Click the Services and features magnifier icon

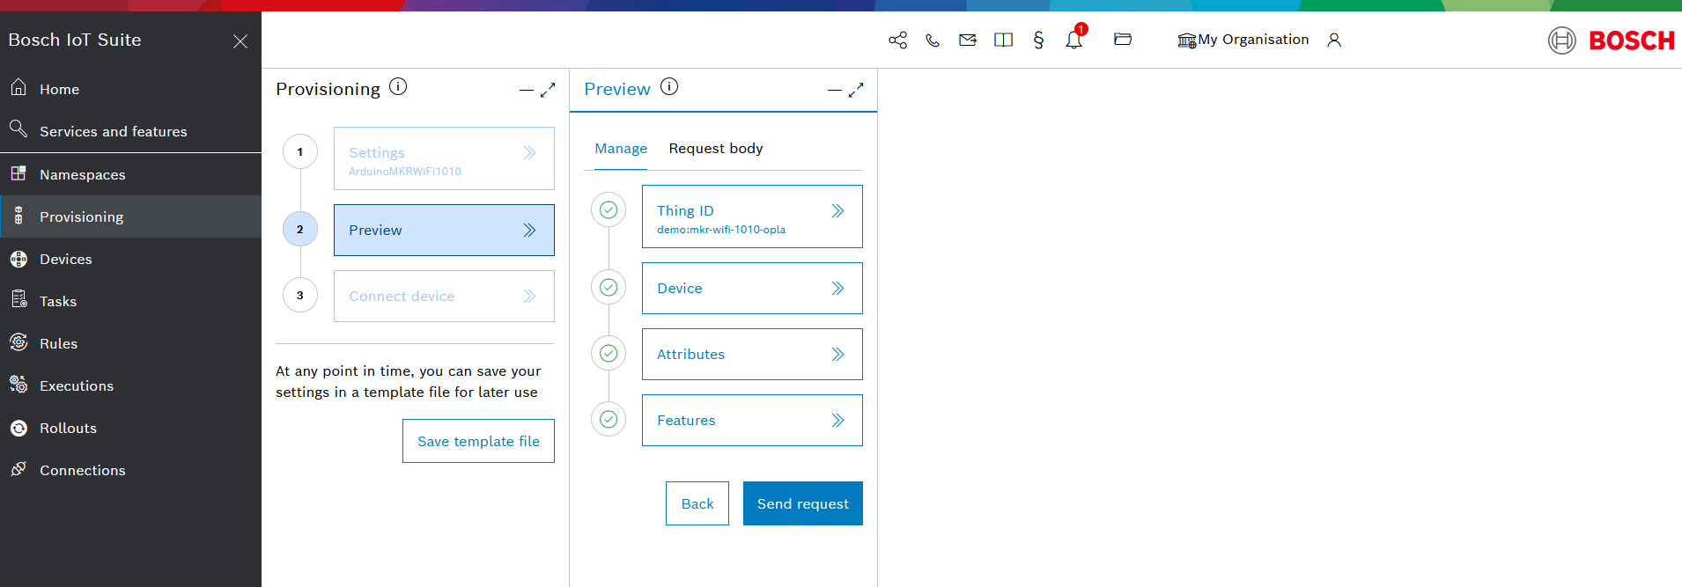pos(18,129)
